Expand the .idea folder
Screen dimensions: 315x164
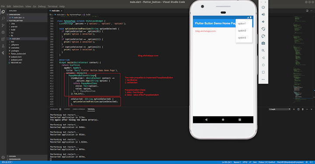click(x=12, y=24)
